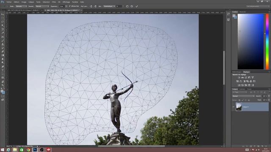The height and width of the screenshot is (152, 271).
Task: Add Brightness/Contrast adjustment icon
Action: tap(239, 78)
